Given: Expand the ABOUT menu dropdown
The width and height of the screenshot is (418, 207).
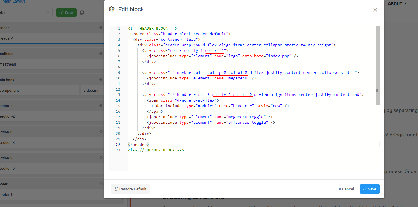Looking at the screenshot, I should click(x=397, y=4).
